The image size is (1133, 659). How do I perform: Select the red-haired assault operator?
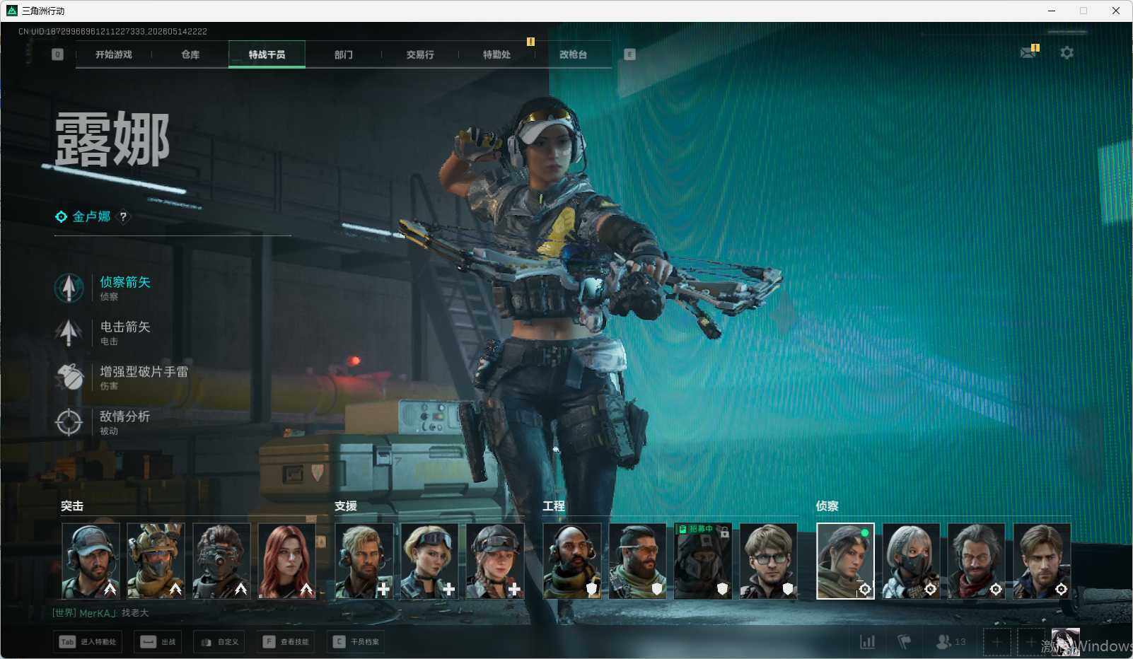click(x=286, y=561)
